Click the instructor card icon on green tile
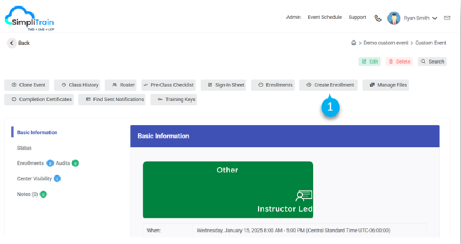 click(304, 195)
